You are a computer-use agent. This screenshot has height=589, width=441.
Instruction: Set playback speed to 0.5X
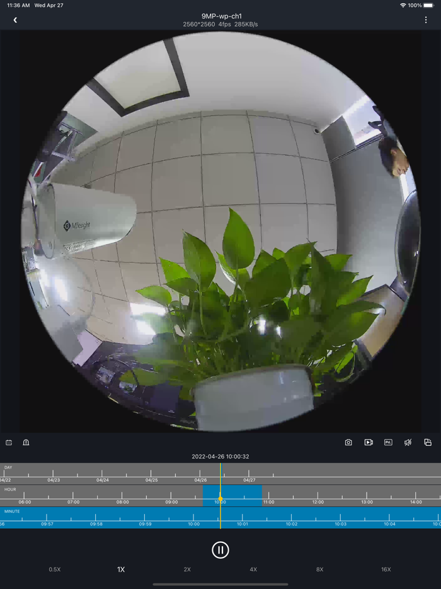pos(54,569)
